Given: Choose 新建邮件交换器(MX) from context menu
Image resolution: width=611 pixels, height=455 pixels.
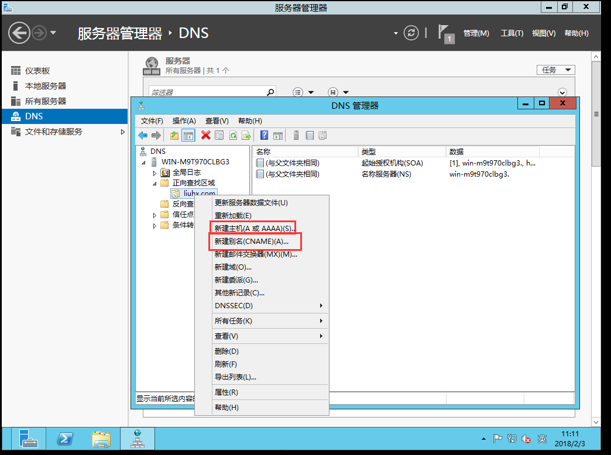Looking at the screenshot, I should point(262,254).
